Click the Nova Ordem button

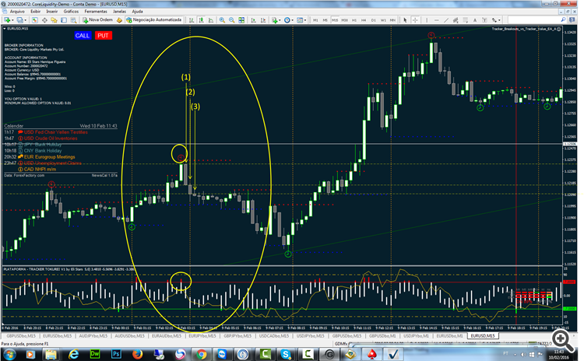[x=97, y=19]
